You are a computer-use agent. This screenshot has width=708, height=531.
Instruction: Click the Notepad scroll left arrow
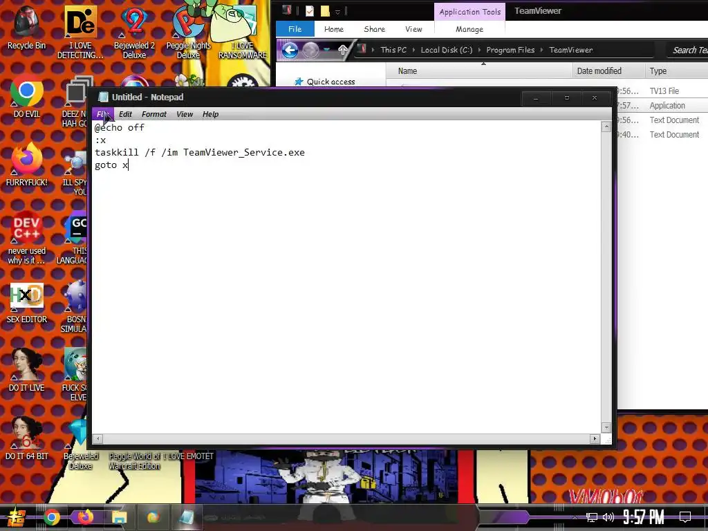click(98, 438)
